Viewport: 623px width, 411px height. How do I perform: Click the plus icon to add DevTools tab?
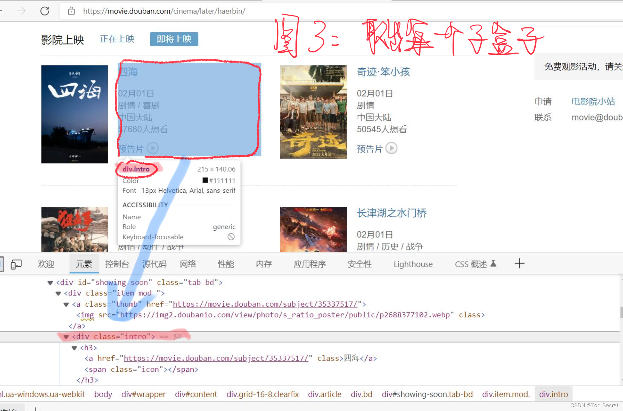click(x=519, y=263)
